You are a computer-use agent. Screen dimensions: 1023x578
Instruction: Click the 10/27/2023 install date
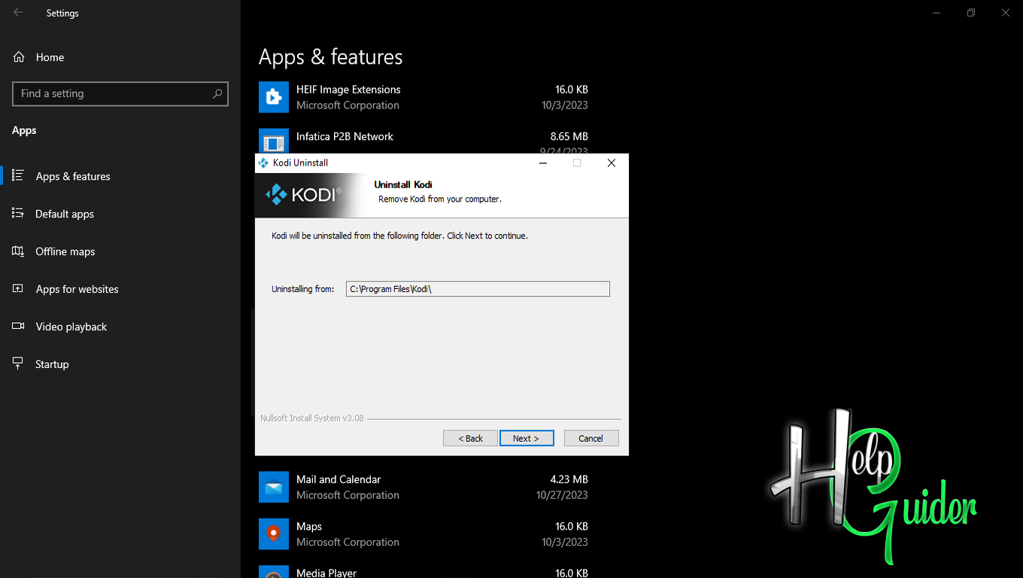point(562,495)
